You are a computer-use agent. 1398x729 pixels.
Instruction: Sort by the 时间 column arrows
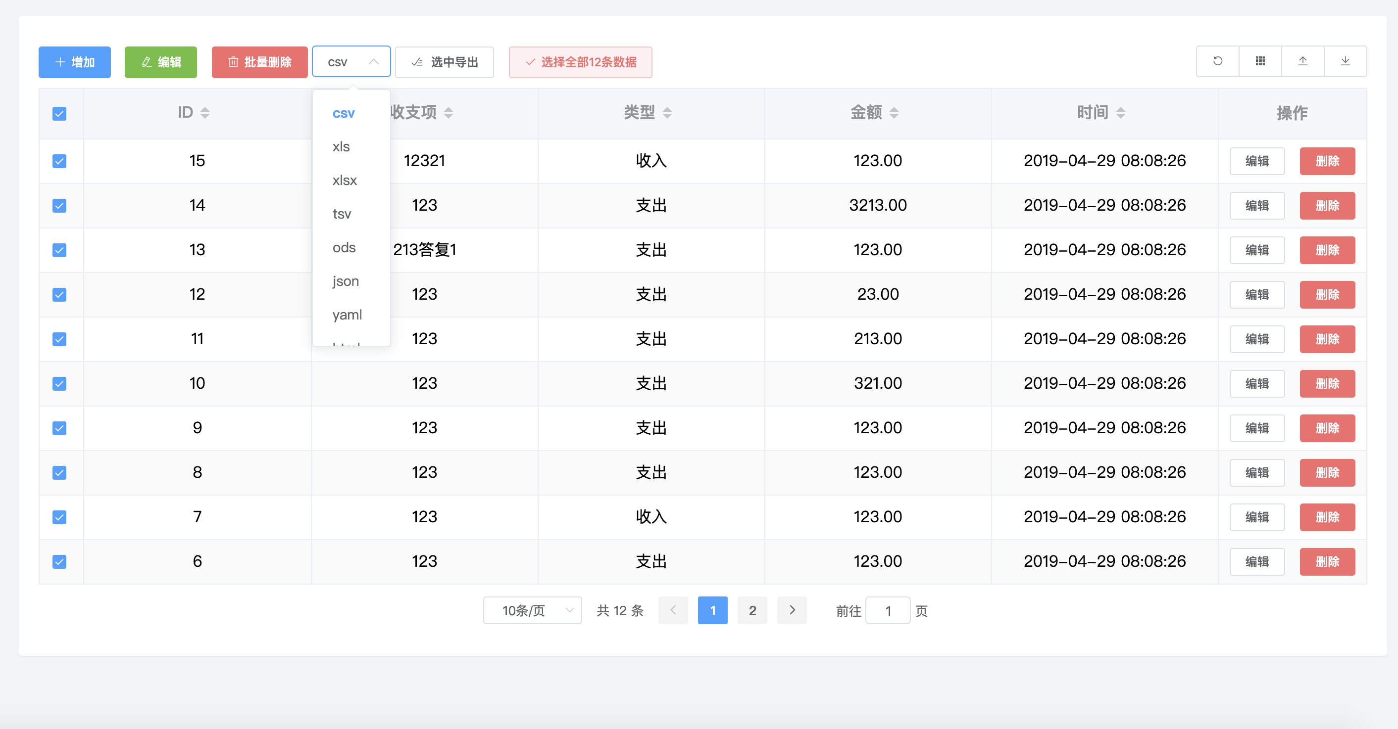[1120, 113]
